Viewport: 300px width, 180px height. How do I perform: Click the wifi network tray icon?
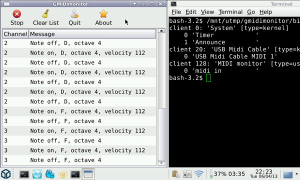point(199,174)
